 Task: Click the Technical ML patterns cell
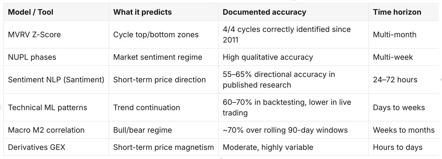point(56,107)
